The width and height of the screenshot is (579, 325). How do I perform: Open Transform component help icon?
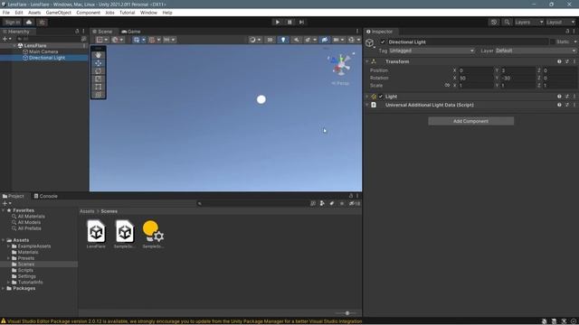(x=559, y=61)
